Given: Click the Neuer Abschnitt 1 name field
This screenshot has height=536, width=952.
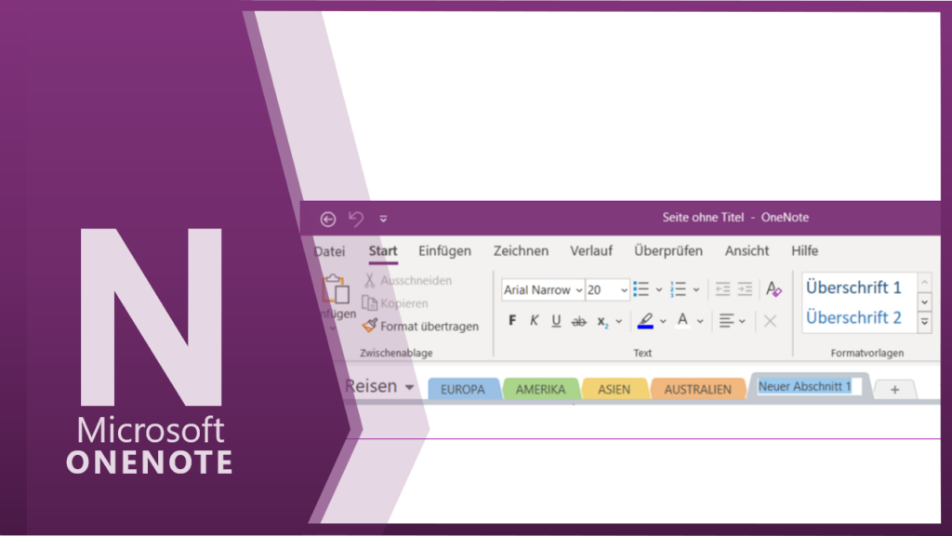Looking at the screenshot, I should point(805,386).
